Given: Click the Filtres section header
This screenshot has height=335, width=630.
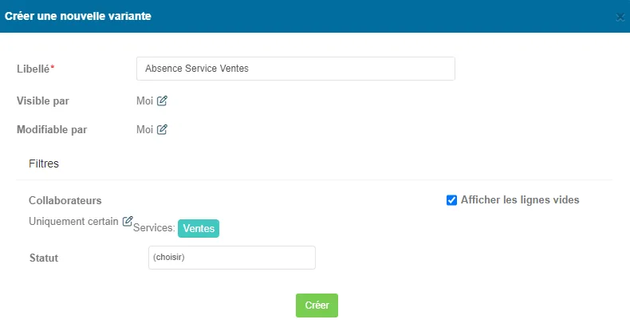Looking at the screenshot, I should click(44, 164).
